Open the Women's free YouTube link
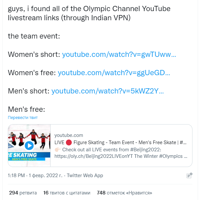199x200 pixels. point(114,73)
